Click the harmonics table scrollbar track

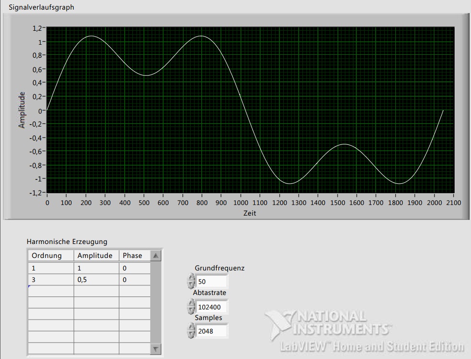click(156, 303)
